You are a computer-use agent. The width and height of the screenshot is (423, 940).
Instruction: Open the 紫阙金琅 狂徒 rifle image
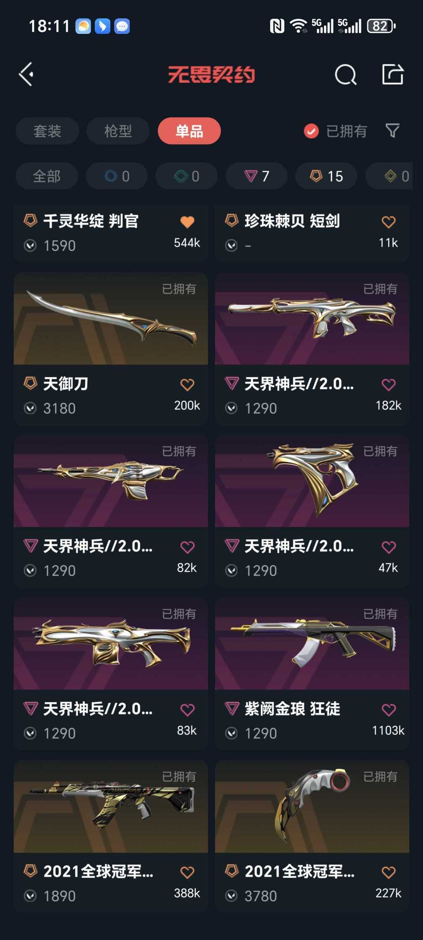pos(312,644)
